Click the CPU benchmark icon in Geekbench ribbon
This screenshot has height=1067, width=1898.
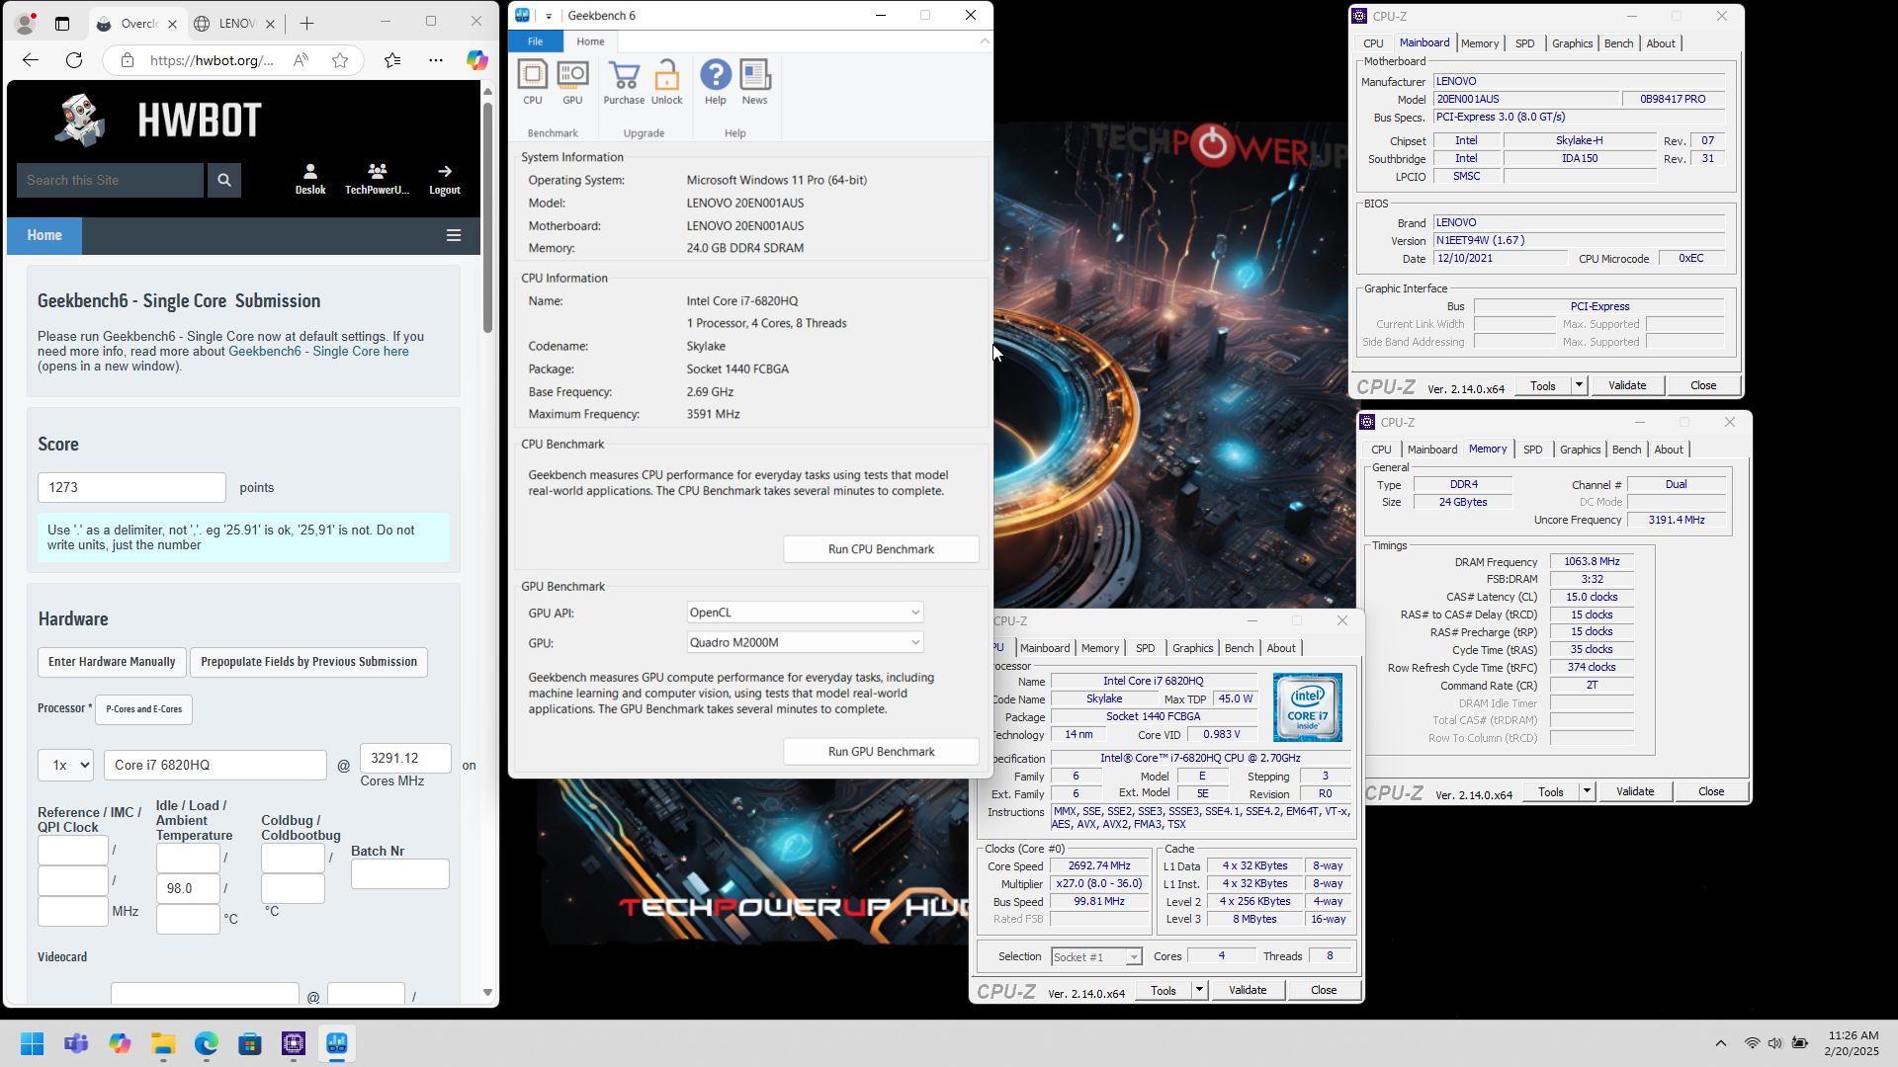pos(532,81)
